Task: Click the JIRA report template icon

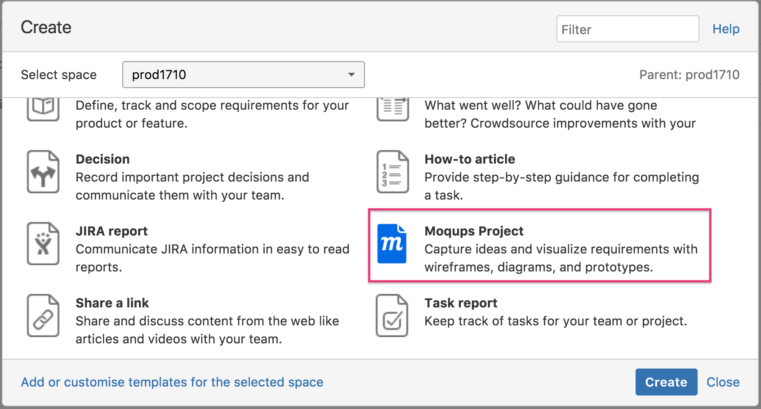Action: 43,244
